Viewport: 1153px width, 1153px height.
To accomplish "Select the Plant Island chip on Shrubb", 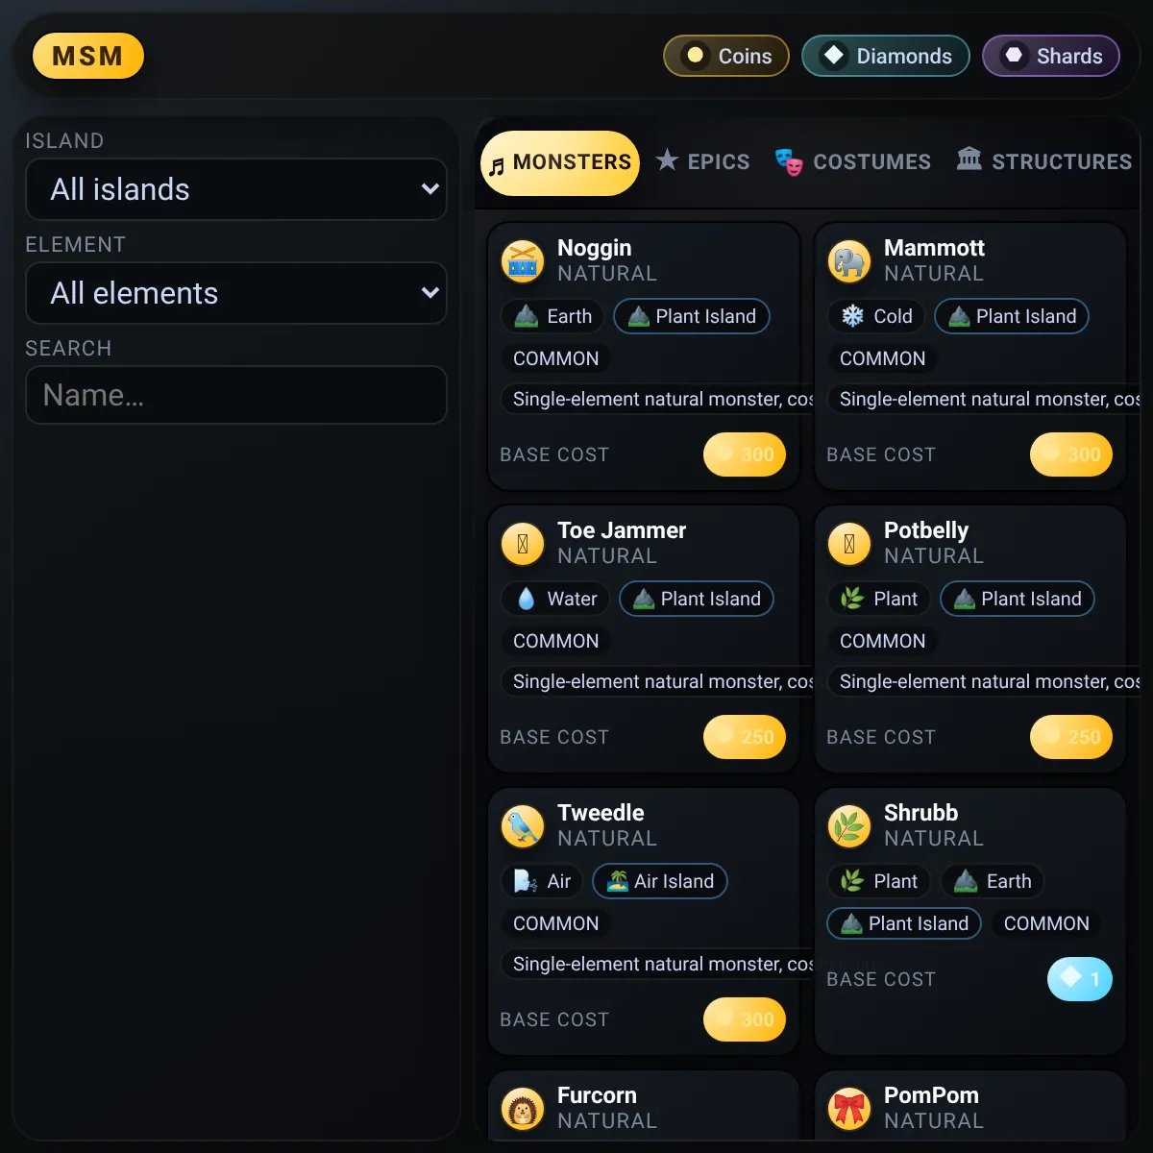I will click(904, 923).
